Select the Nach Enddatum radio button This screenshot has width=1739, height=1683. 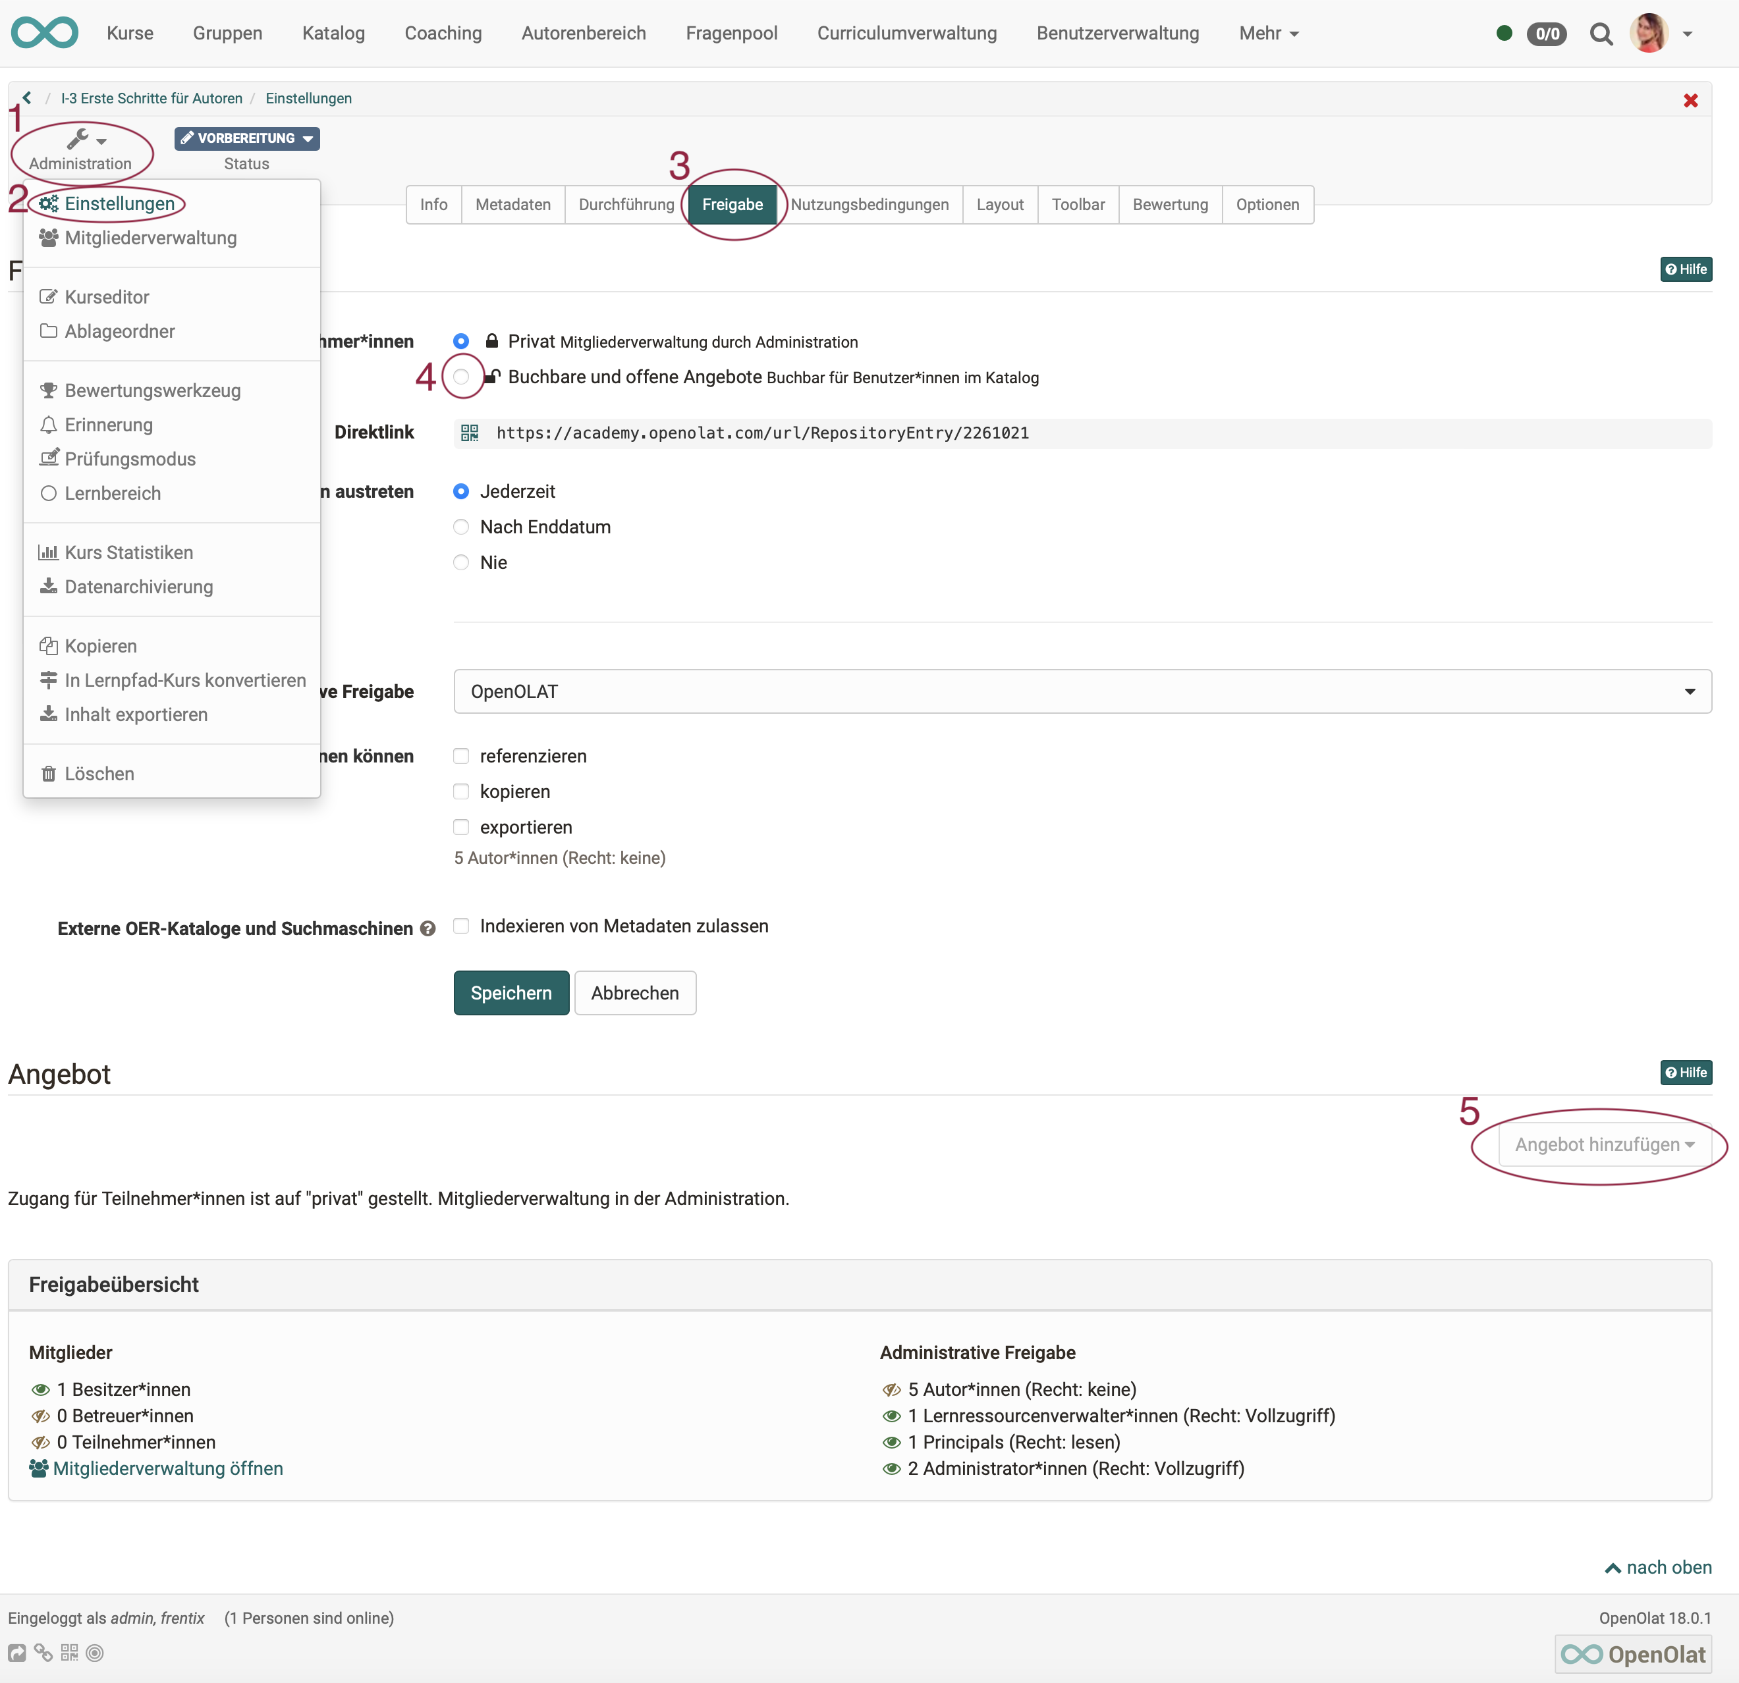[x=461, y=527]
